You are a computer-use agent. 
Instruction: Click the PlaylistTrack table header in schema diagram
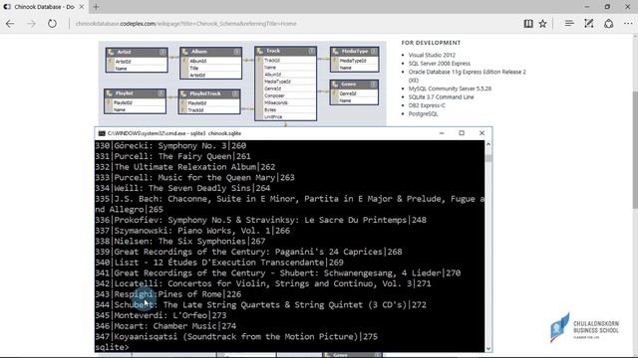tap(209, 93)
